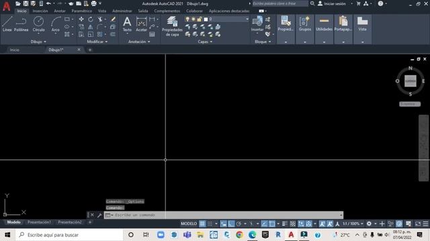
Task: Click the Save icon in quick access toolbar
Action: [26, 3]
